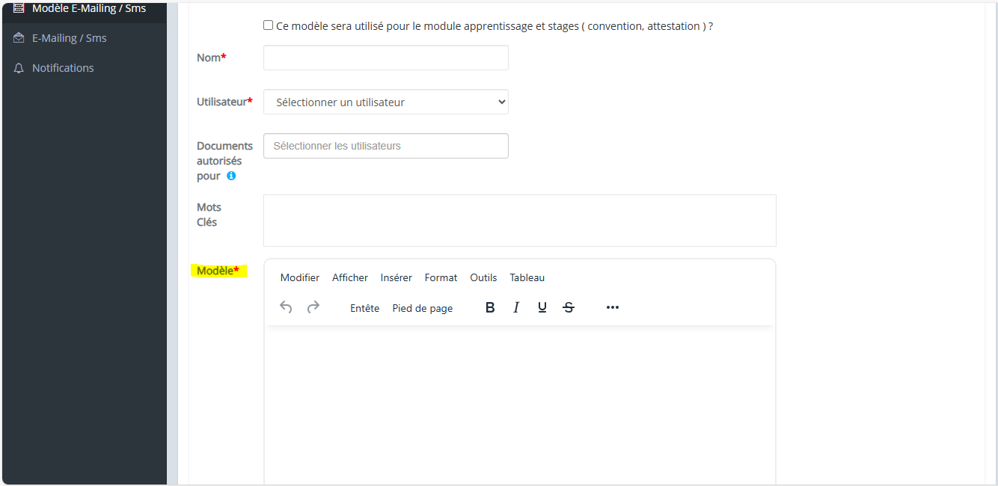998x486 pixels.
Task: Open Notifications from the sidebar
Action: tap(63, 68)
